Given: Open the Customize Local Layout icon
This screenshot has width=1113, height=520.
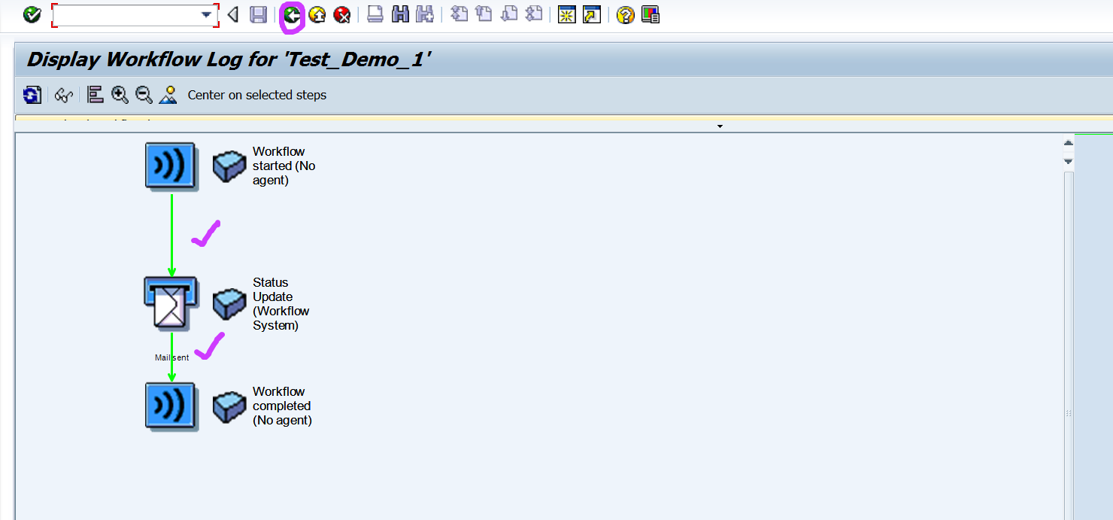Looking at the screenshot, I should [651, 15].
